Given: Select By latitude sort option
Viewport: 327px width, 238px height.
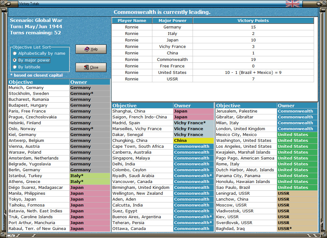Looking at the screenshot, I should pyautogui.click(x=27, y=67).
